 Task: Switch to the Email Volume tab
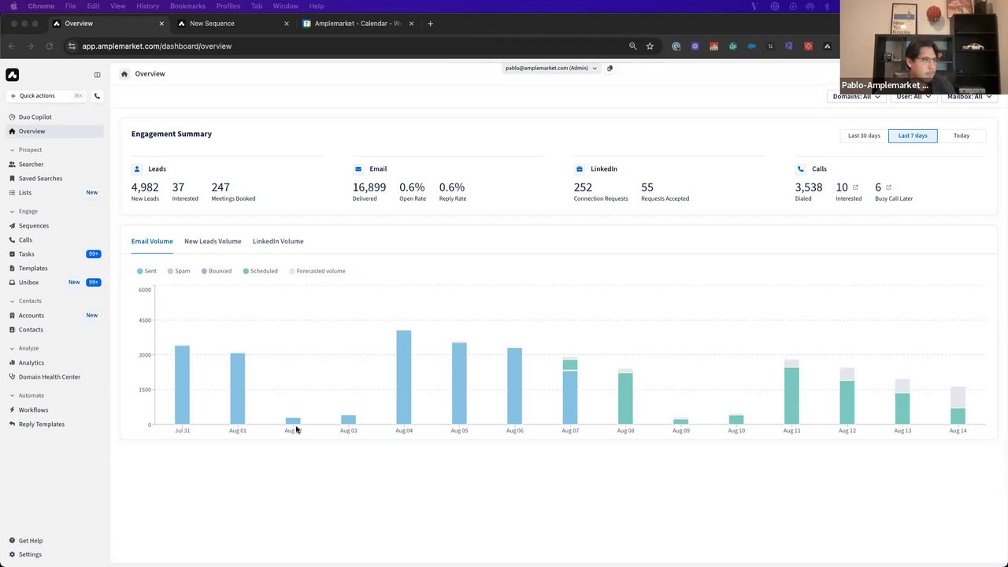pos(152,242)
